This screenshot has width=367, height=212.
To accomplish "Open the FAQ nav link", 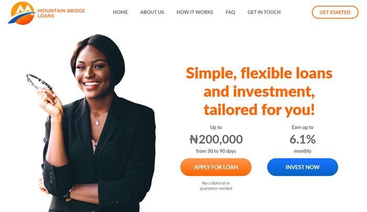I will click(230, 12).
